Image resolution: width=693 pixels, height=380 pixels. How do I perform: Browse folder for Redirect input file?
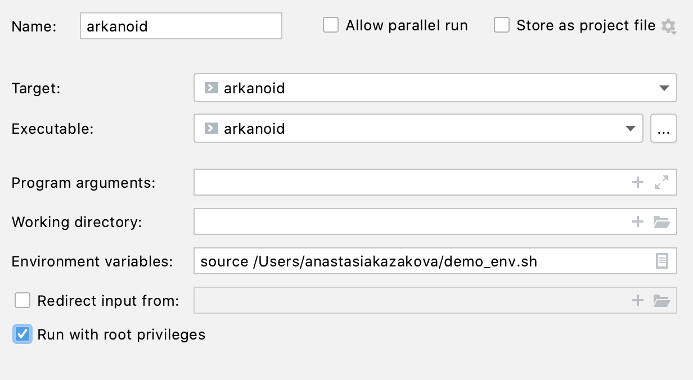click(x=661, y=301)
